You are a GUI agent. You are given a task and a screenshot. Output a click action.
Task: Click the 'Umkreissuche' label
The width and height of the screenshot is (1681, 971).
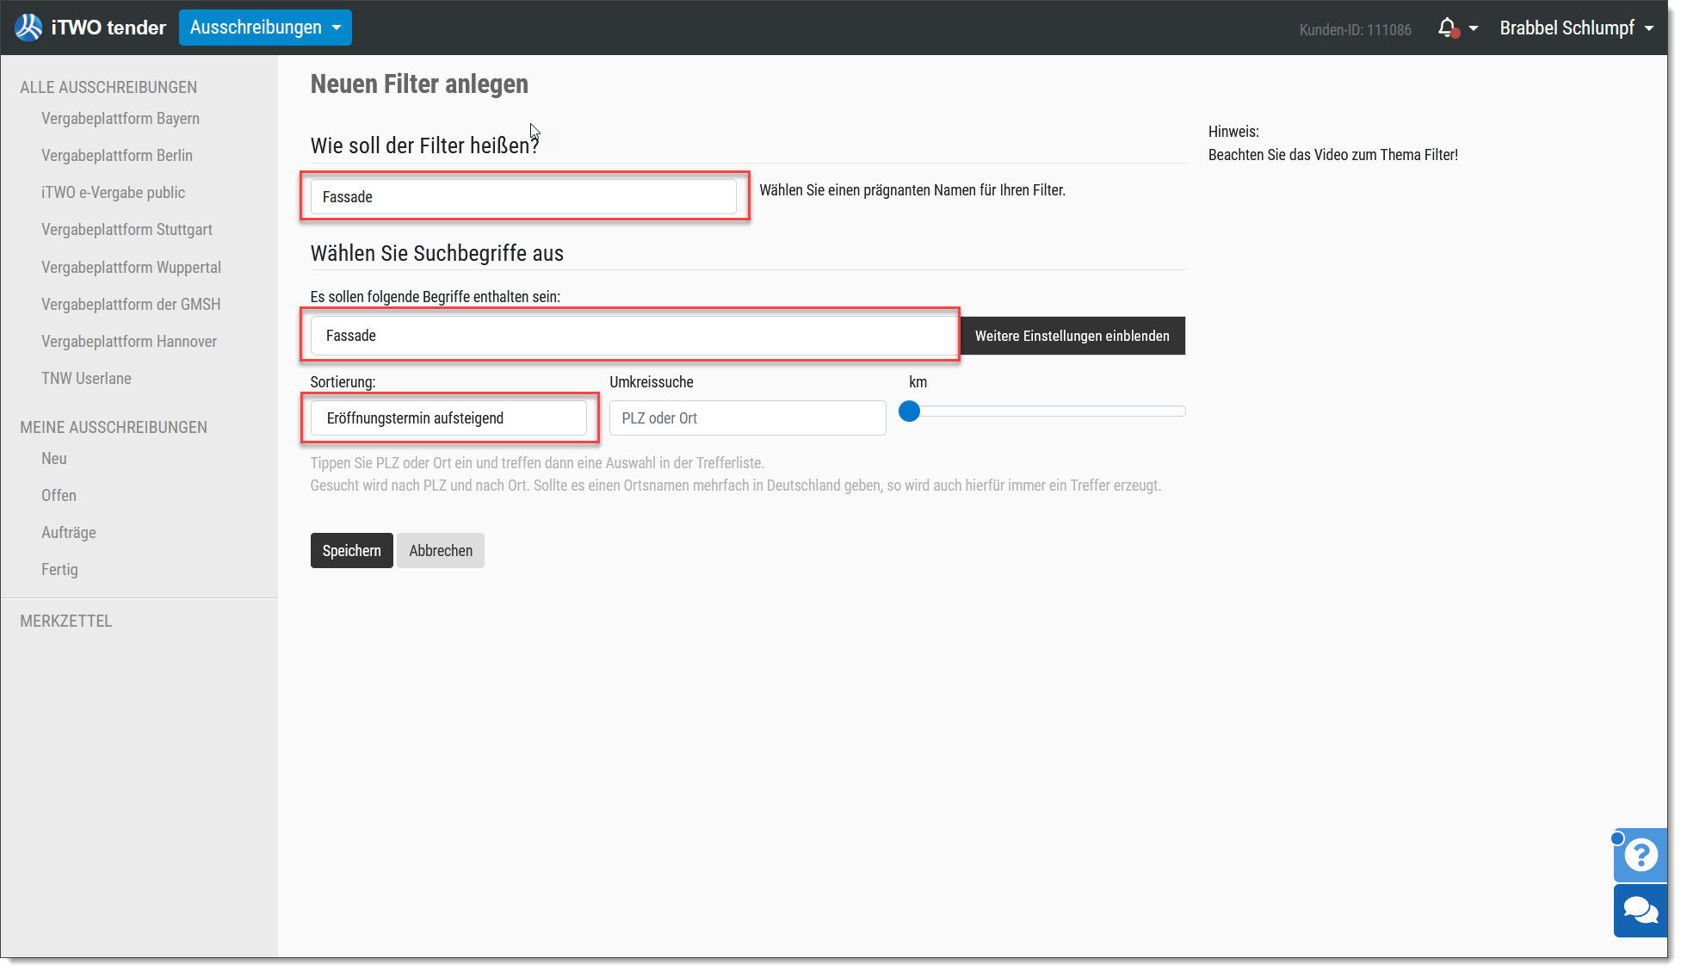[651, 382]
